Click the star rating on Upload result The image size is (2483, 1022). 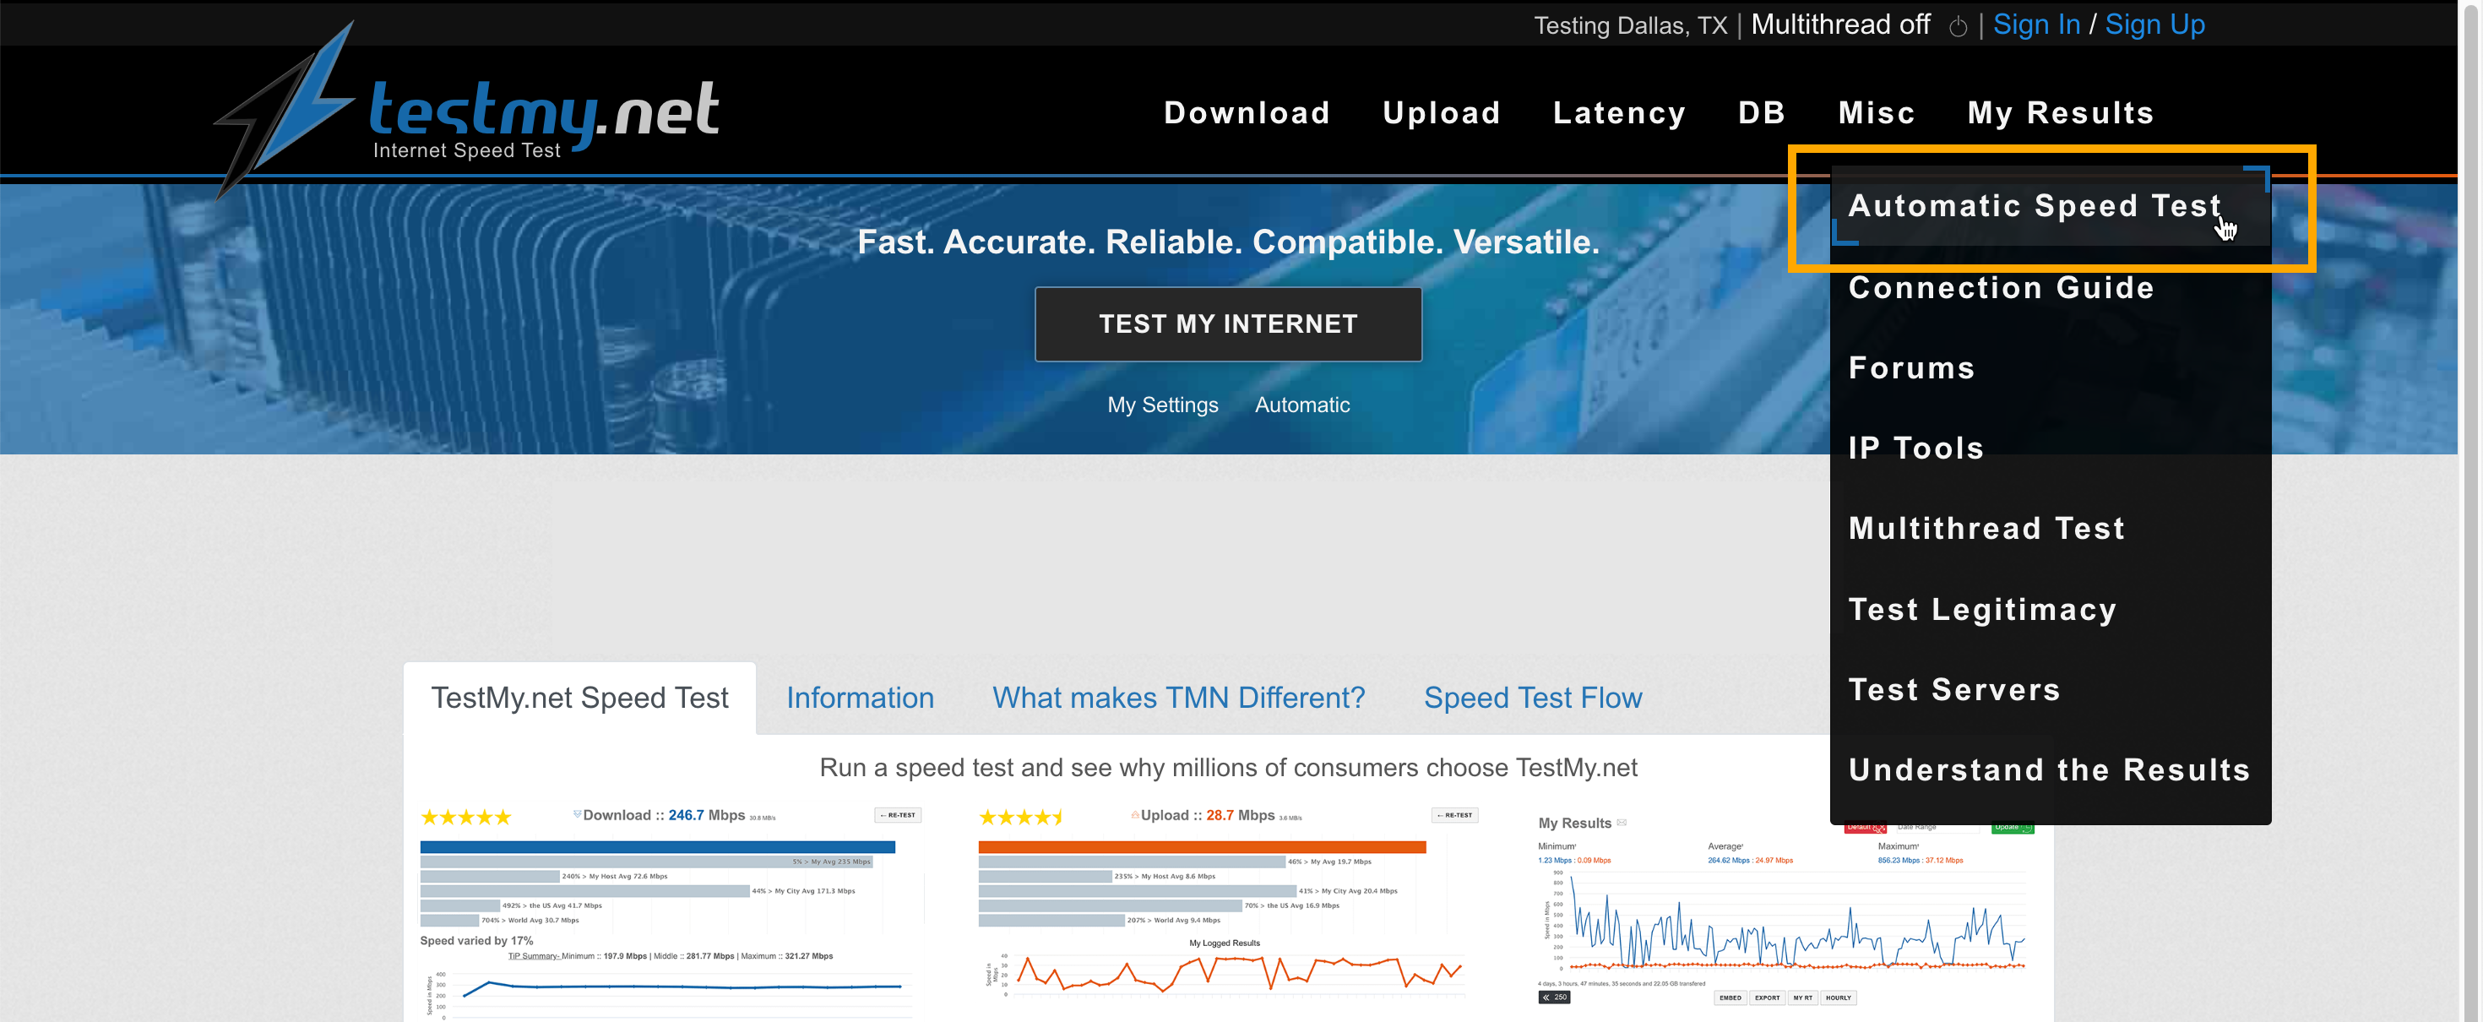pyautogui.click(x=1022, y=818)
